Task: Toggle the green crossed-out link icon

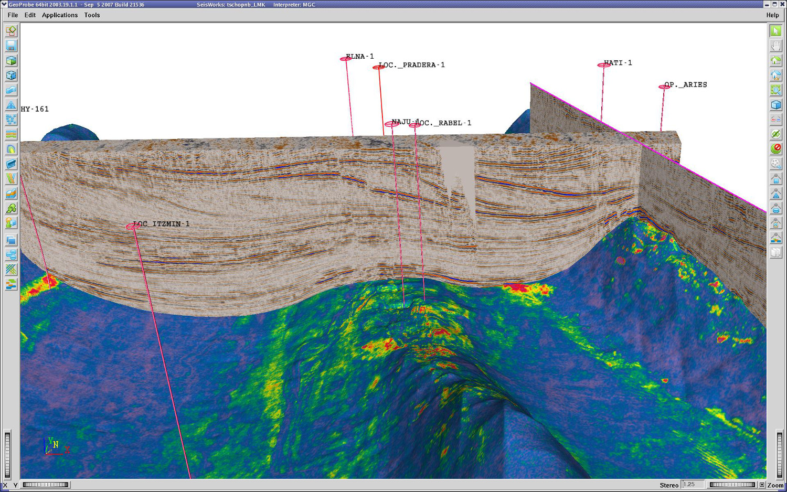Action: pos(775,134)
